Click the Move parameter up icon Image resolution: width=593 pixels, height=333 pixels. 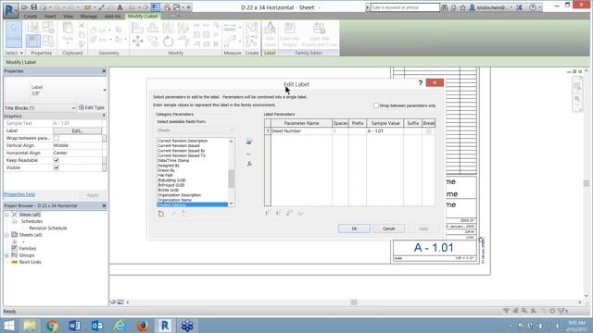point(268,214)
